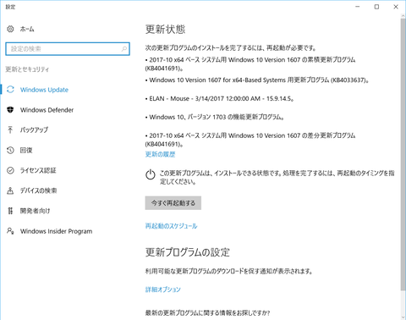Open Windows Defender settings
Screen dimensions: 406x320
pos(47,110)
